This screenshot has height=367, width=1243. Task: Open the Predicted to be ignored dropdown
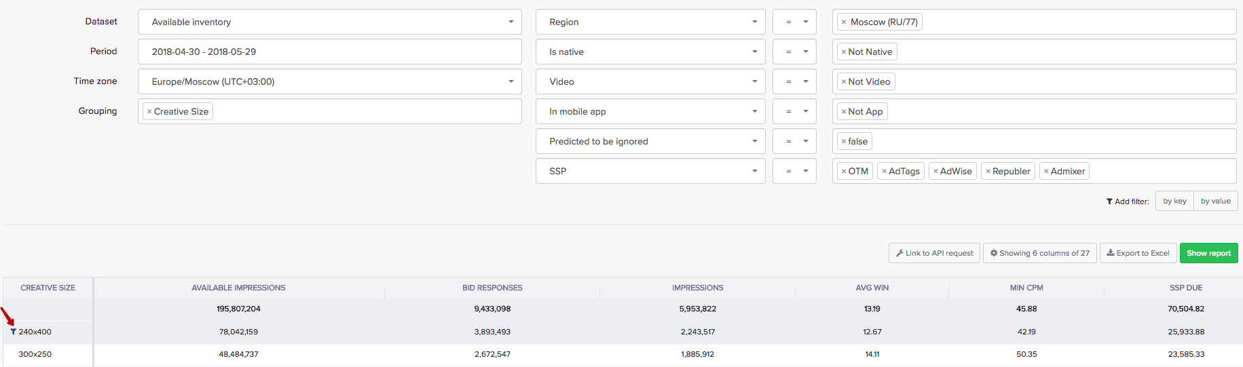tap(650, 141)
